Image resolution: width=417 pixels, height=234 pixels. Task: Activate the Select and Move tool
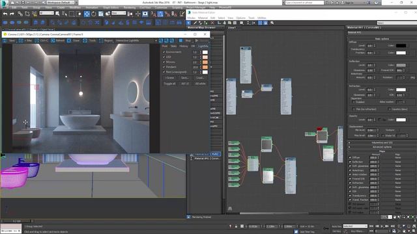87,14
